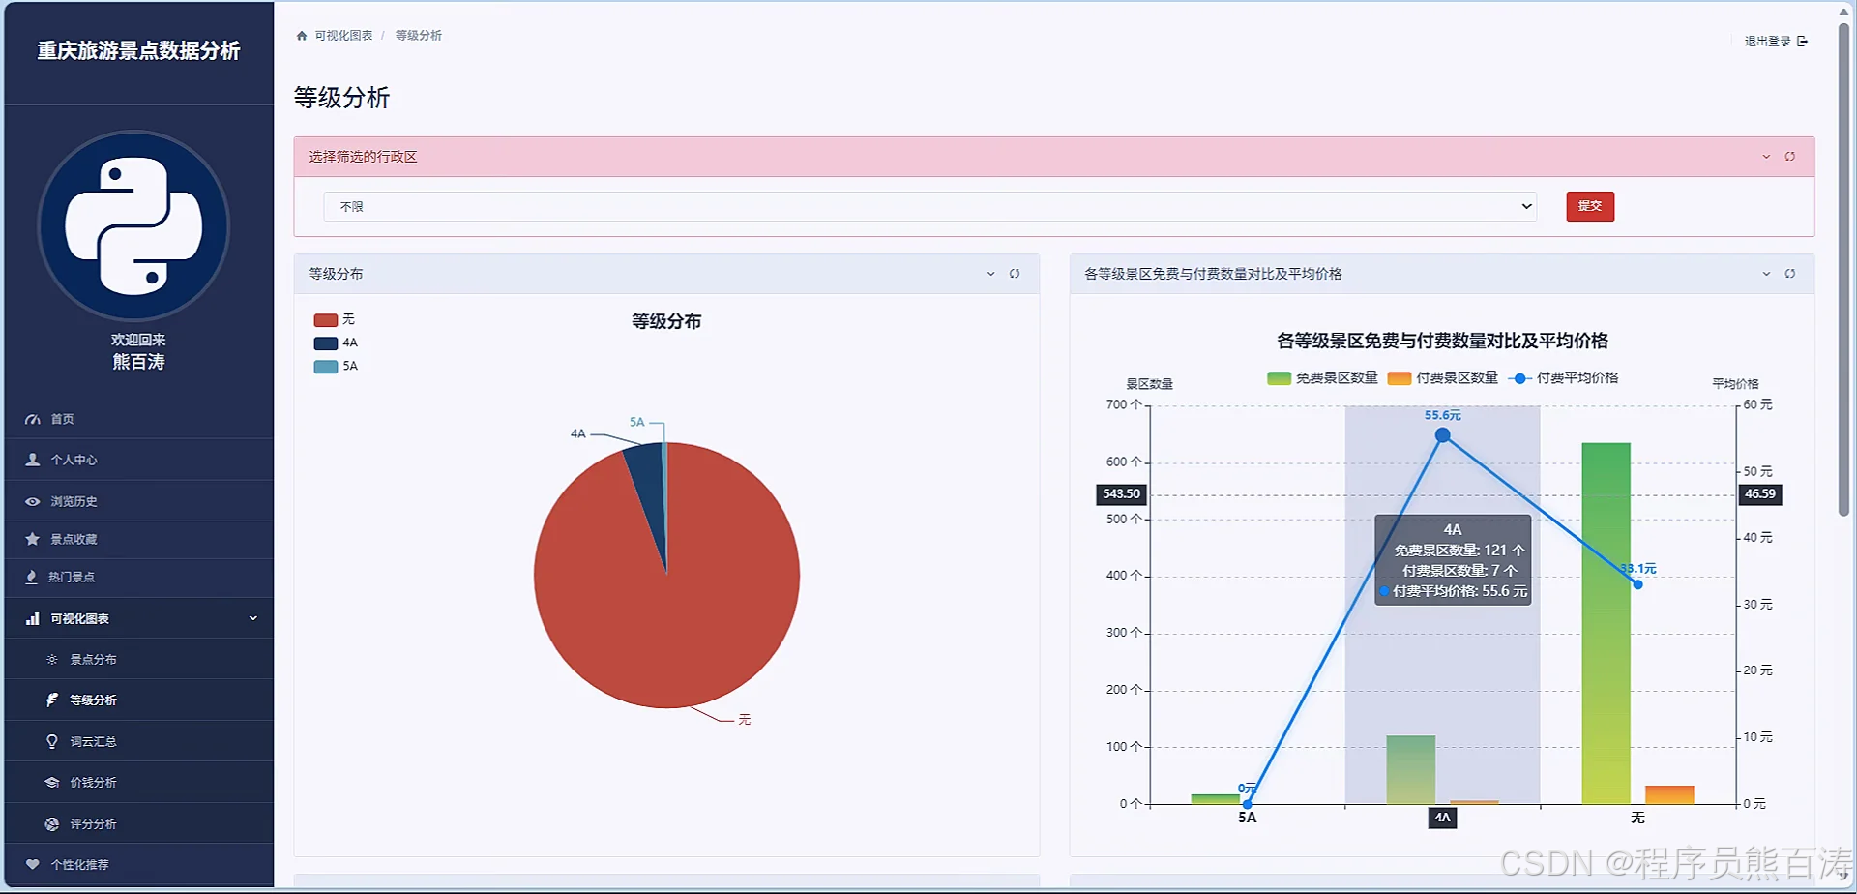Collapse the 各等级景区免费与付费 panel
The image size is (1857, 894).
click(x=1766, y=274)
